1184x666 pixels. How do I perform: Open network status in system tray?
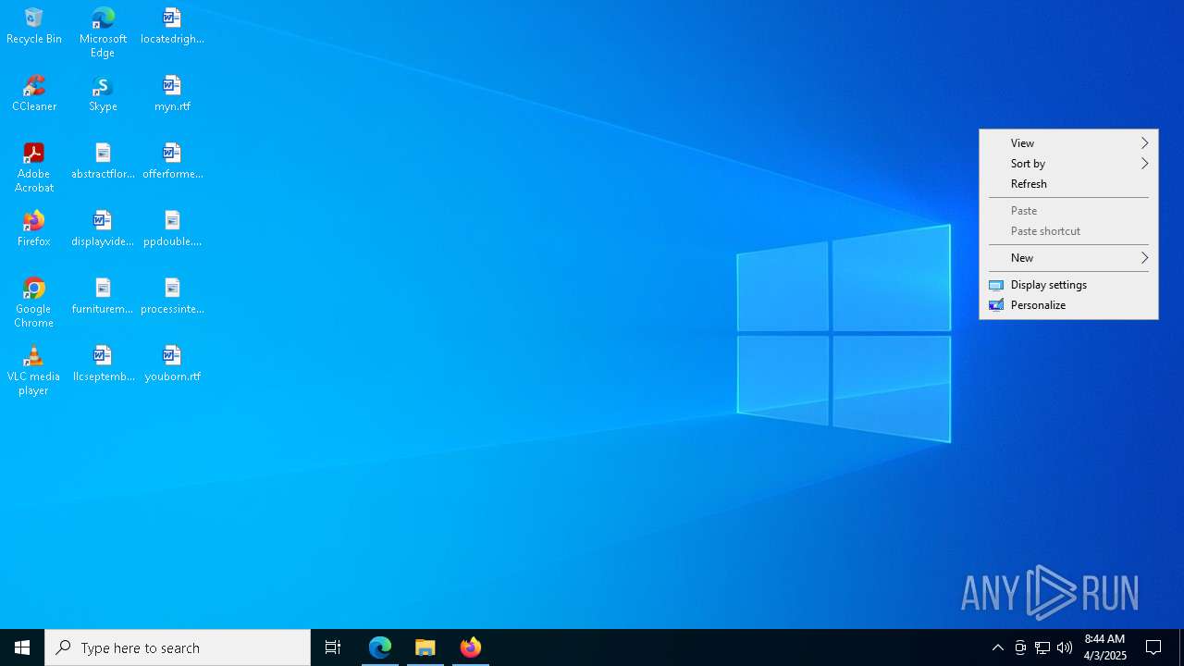tap(1042, 647)
